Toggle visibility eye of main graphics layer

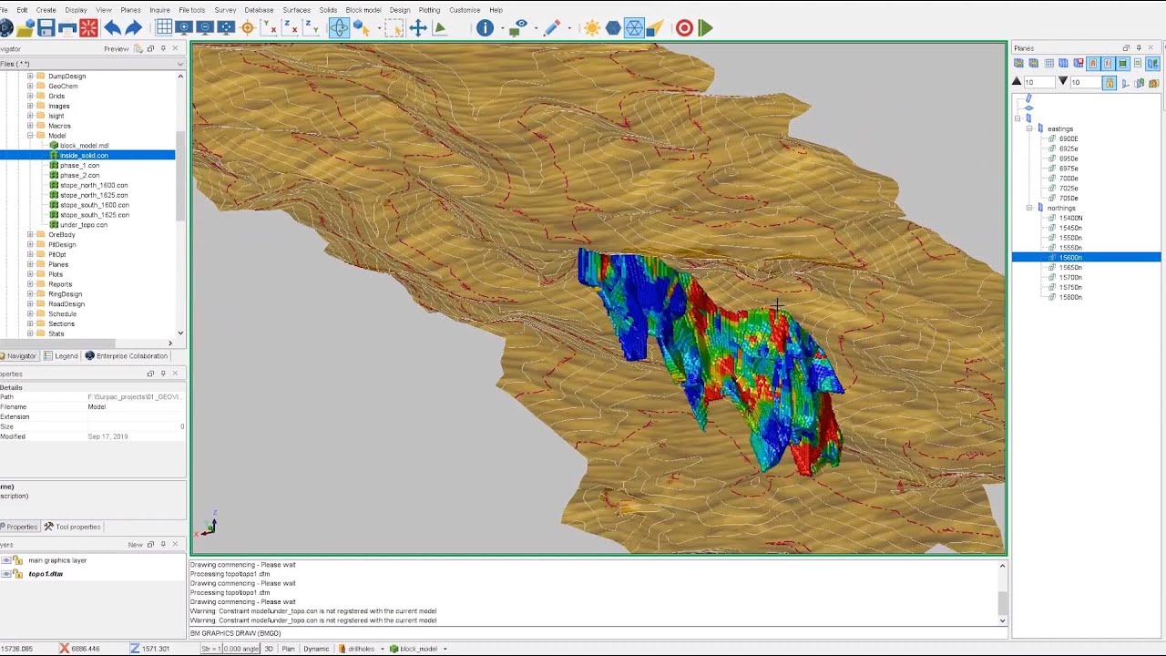click(6, 560)
